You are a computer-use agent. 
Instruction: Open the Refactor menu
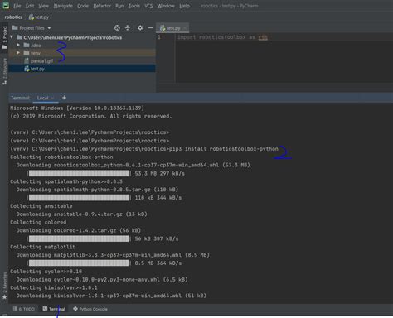point(102,6)
